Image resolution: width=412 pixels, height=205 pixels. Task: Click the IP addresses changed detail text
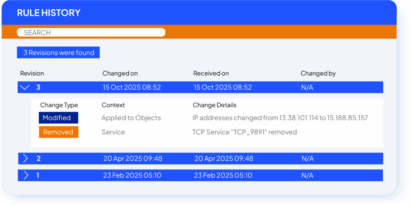[x=280, y=118]
